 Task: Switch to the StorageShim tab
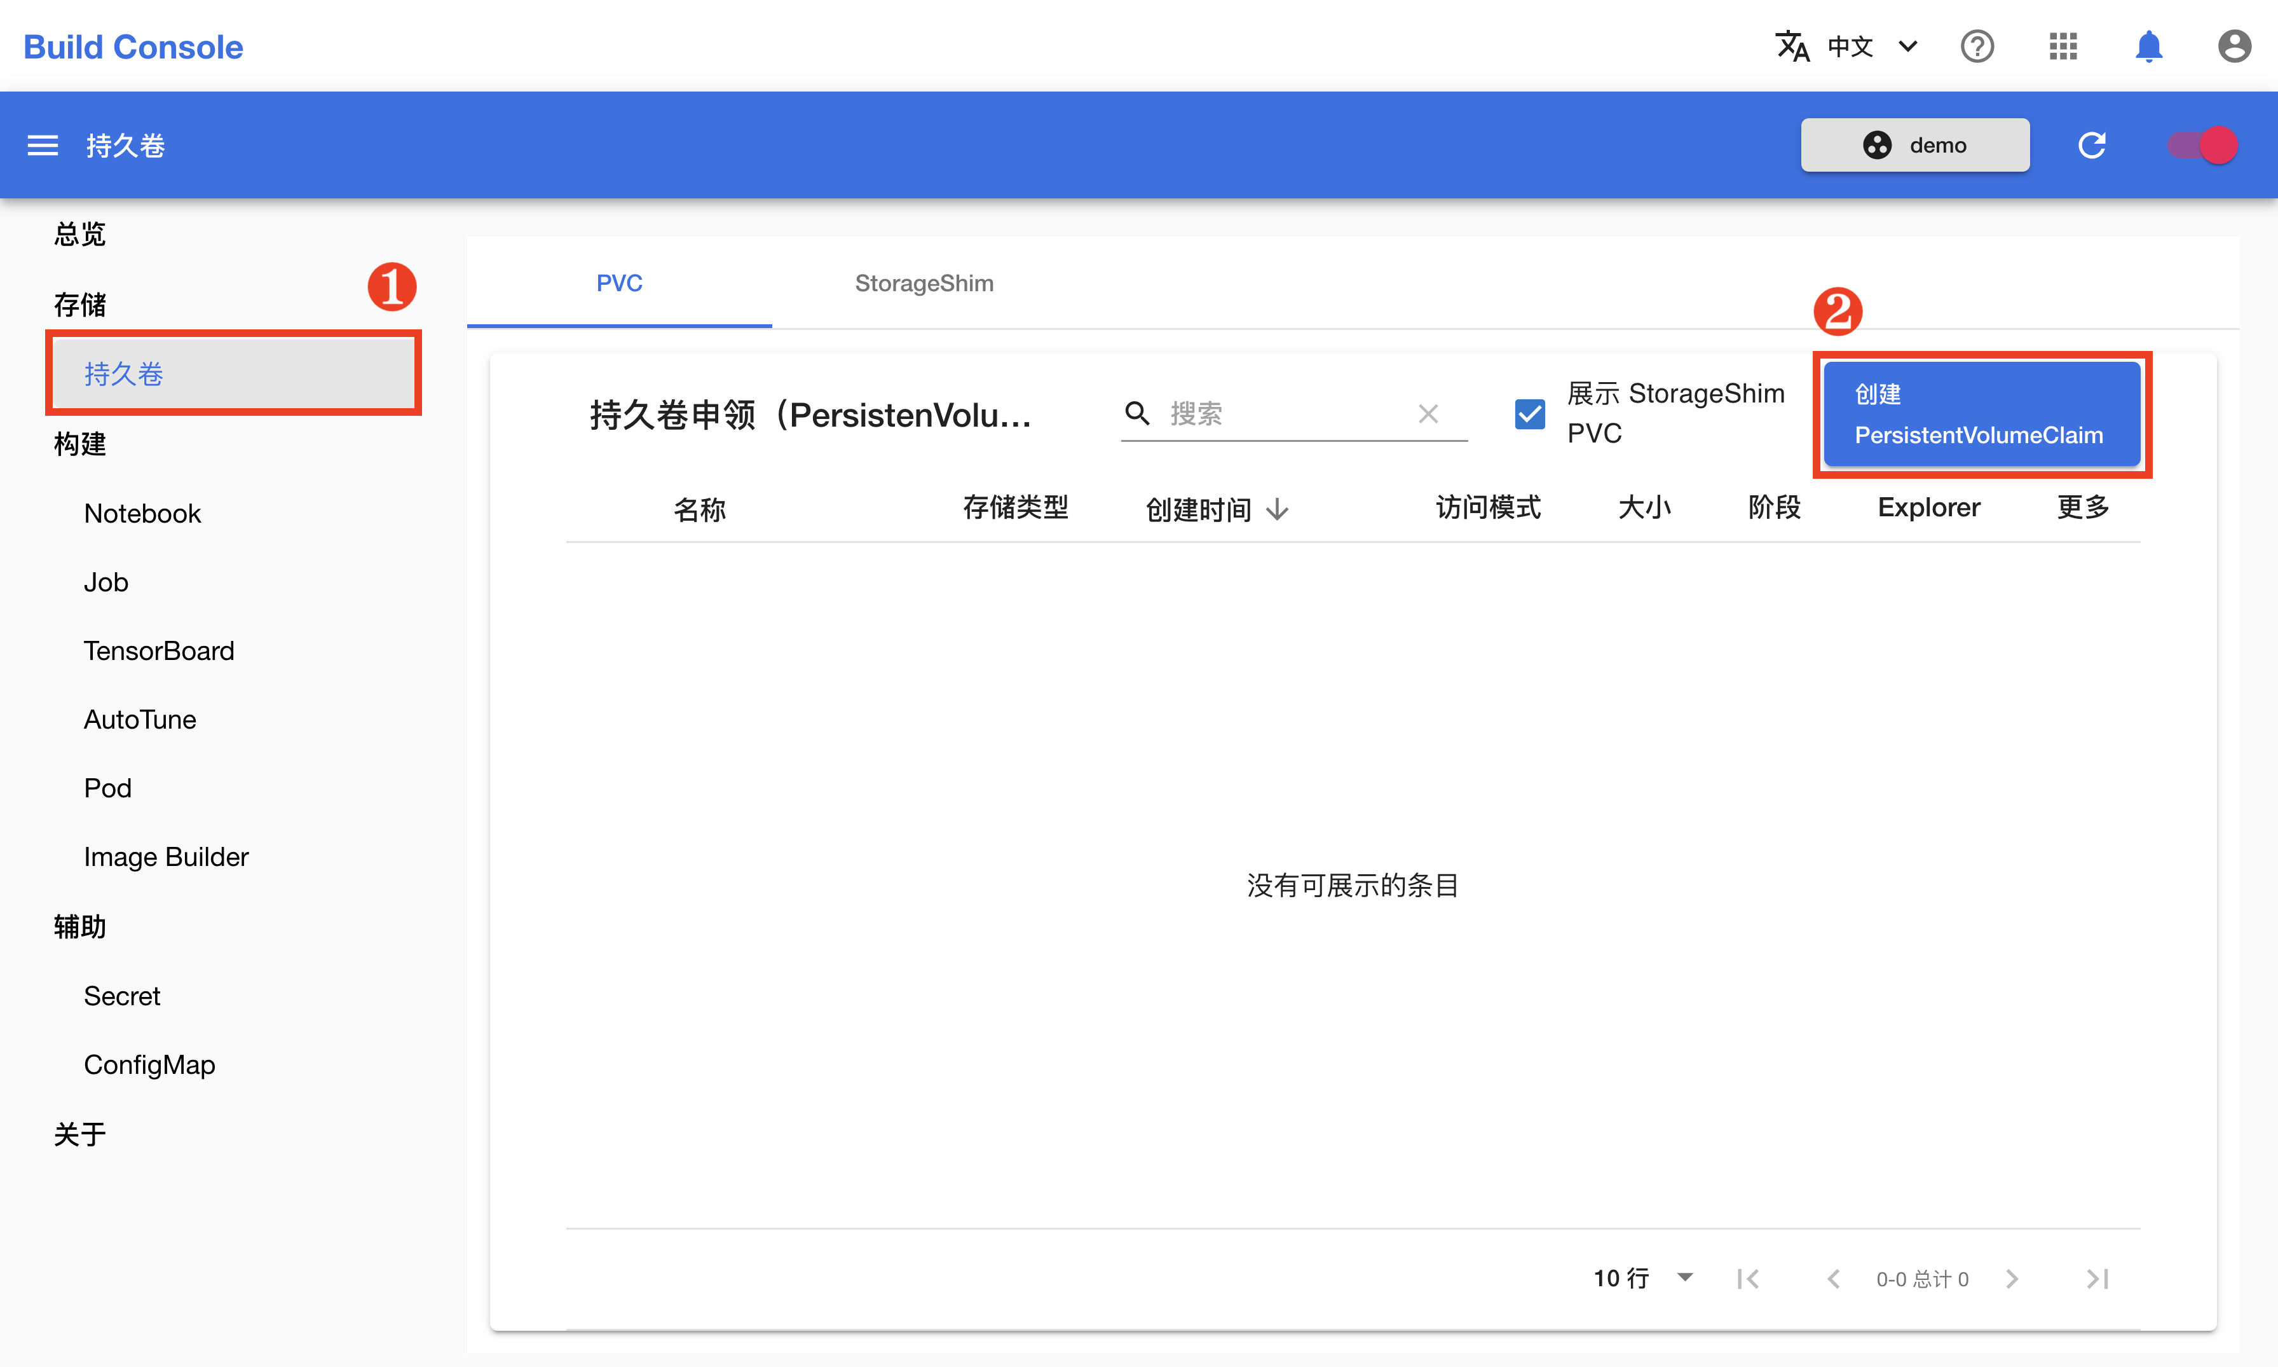(924, 283)
